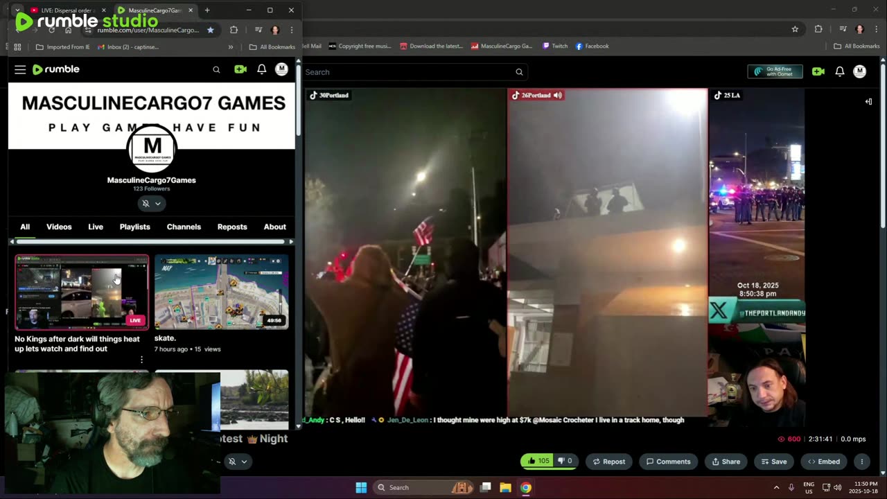Dislike the video with thumbs down
Screen dimensions: 887x499
pyautogui.click(x=565, y=461)
